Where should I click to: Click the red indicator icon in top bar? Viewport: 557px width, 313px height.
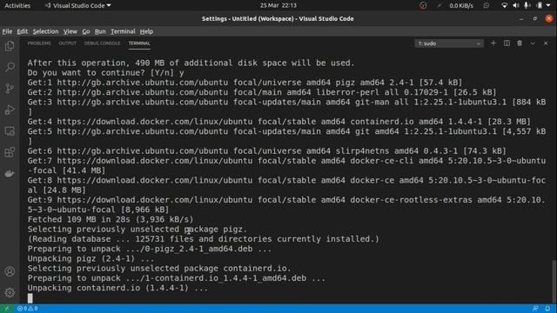[423, 5]
